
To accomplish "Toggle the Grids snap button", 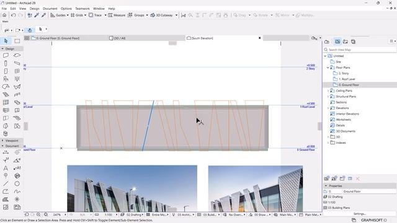I will pos(77,15).
